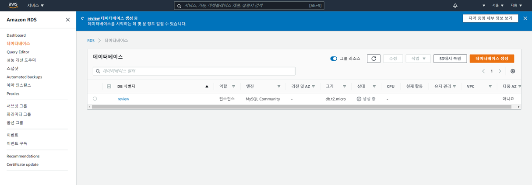Select 데이터베이스 in sidebar

(x=18, y=44)
